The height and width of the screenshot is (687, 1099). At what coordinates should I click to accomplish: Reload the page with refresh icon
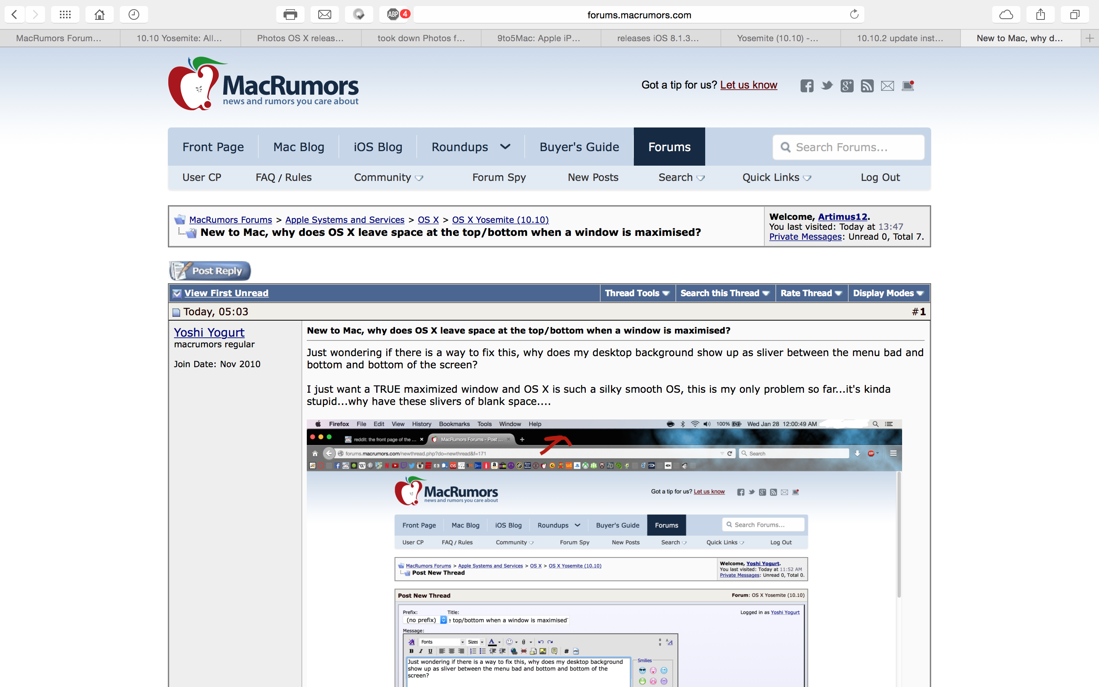point(854,15)
